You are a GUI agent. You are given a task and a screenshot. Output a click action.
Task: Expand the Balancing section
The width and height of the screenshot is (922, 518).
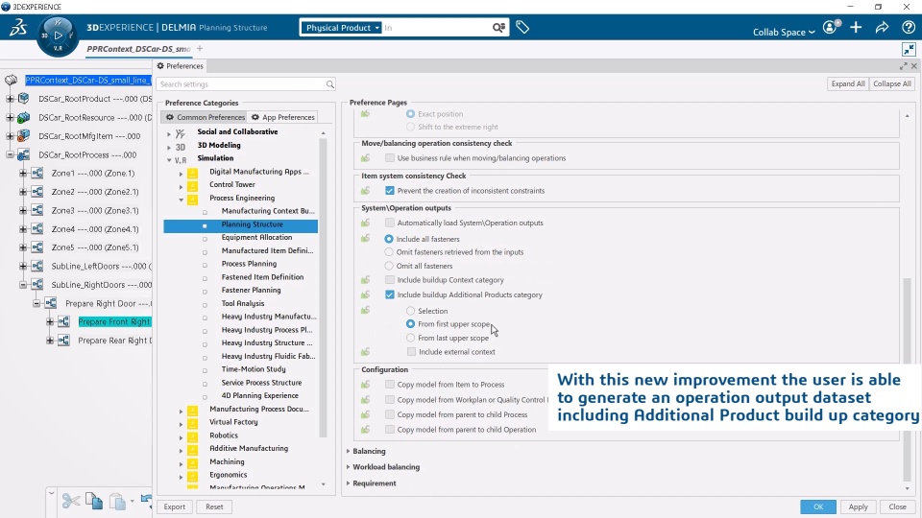point(348,451)
